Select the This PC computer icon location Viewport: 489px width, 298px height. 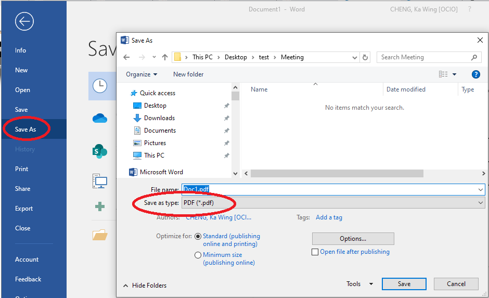[100, 181]
